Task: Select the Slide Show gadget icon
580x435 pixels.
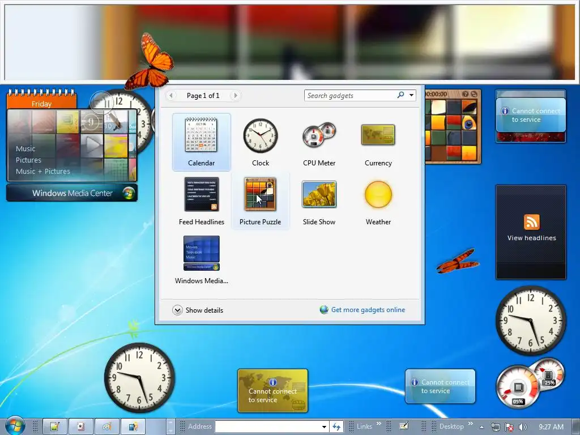Action: point(319,194)
